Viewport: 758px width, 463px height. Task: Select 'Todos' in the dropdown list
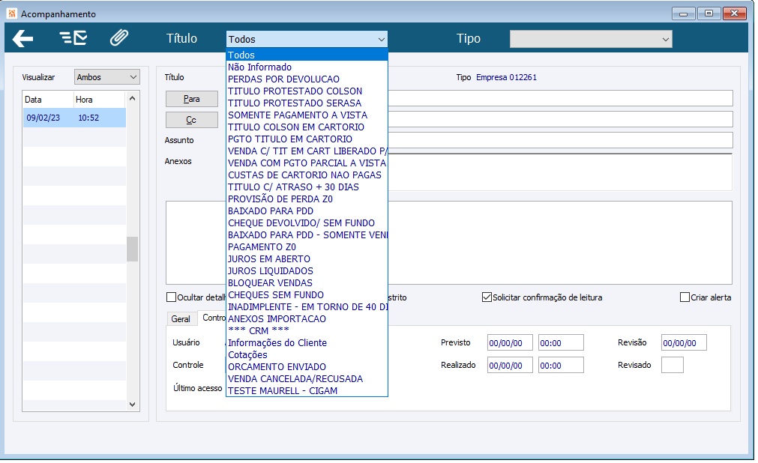point(307,55)
